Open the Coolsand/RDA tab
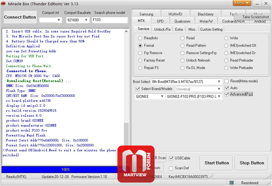The height and width of the screenshot is (186, 272). point(233,21)
